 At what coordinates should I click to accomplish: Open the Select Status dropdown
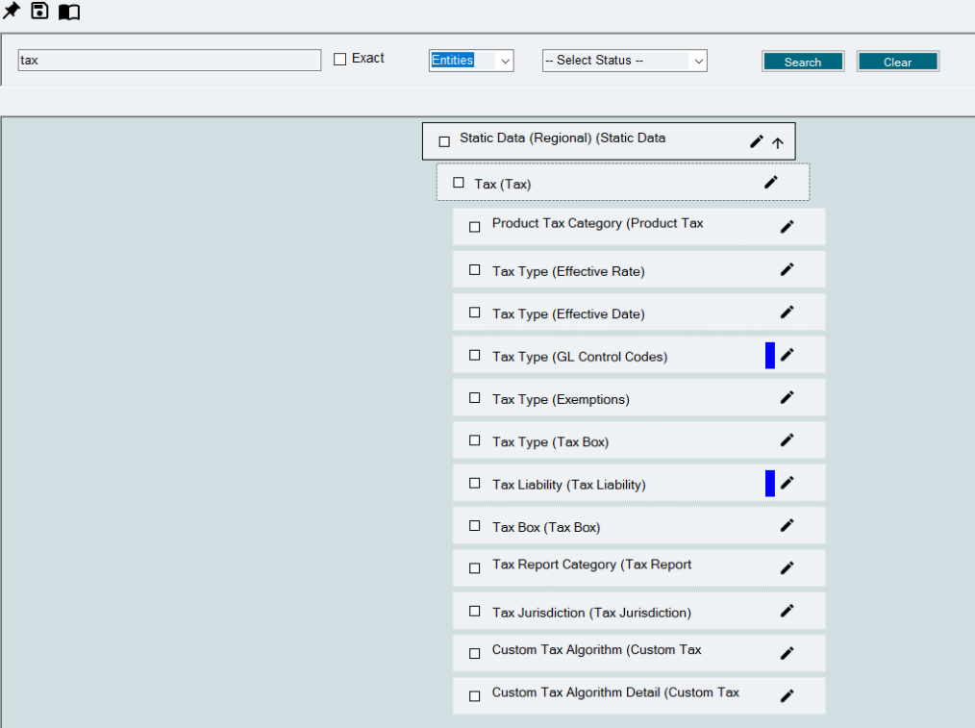[x=624, y=61]
